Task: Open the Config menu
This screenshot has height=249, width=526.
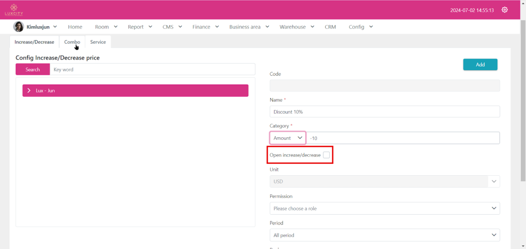Action: (360, 27)
